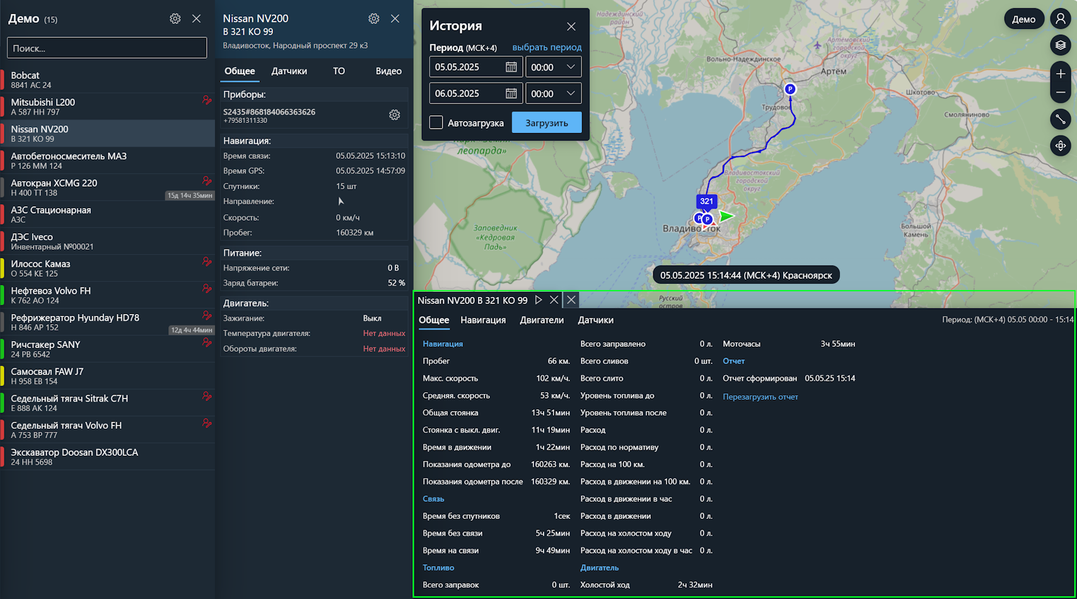This screenshot has height=599, width=1077.
Task: Select Mitsubishi L200 in the vehicle list
Action: pyautogui.click(x=107, y=107)
